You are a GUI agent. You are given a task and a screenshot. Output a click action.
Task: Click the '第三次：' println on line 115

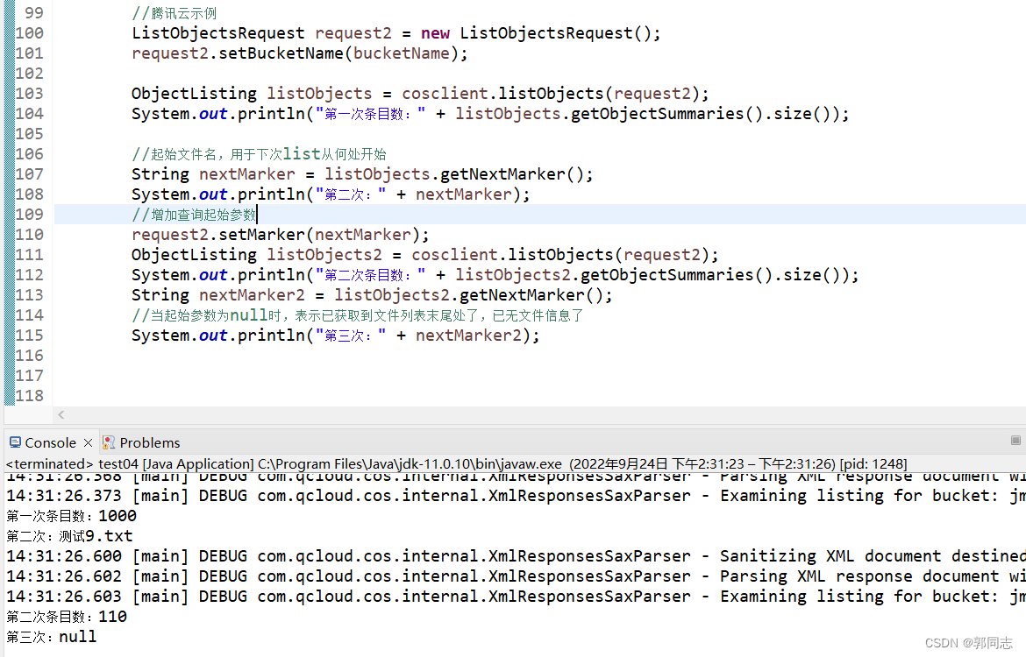(336, 336)
